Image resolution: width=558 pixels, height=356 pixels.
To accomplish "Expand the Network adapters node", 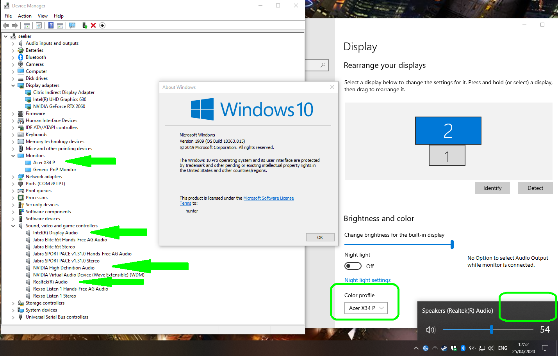I will (13, 177).
